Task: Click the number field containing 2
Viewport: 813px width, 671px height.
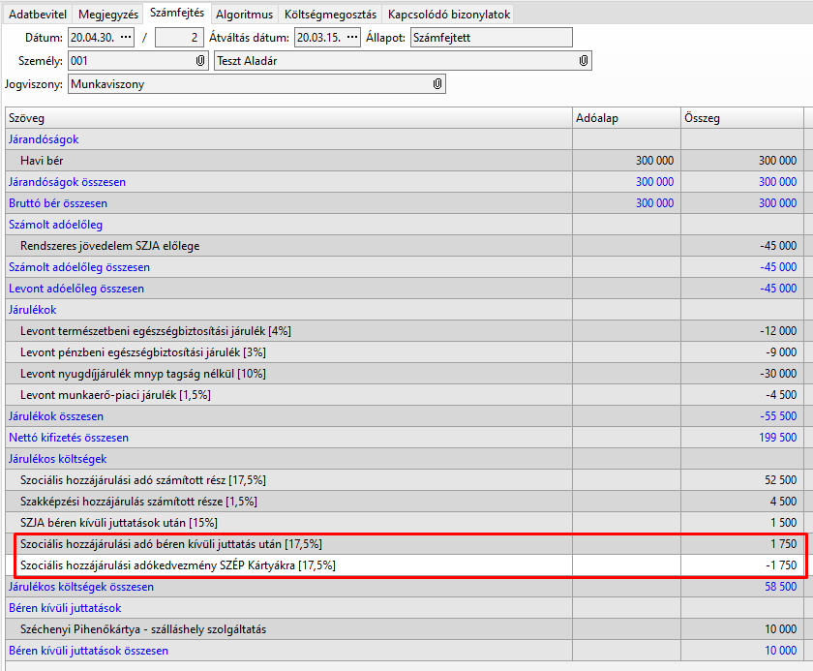Action: pyautogui.click(x=178, y=38)
